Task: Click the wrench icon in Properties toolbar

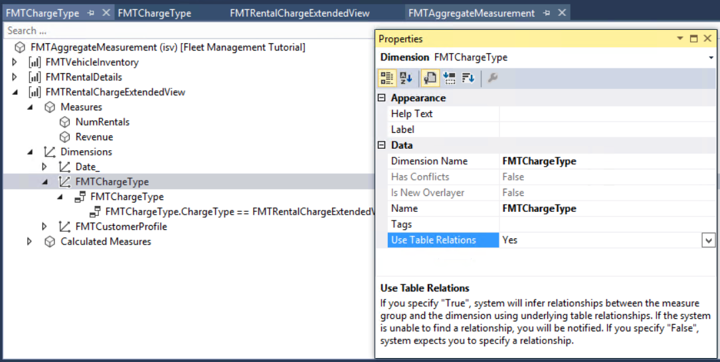Action: click(x=493, y=78)
